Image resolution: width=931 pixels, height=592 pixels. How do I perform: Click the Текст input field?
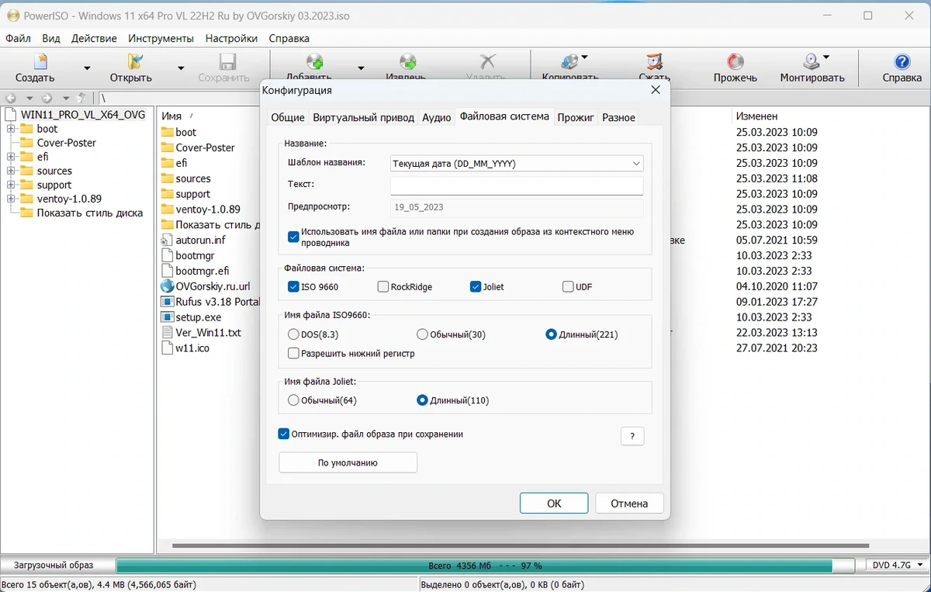pyautogui.click(x=517, y=185)
